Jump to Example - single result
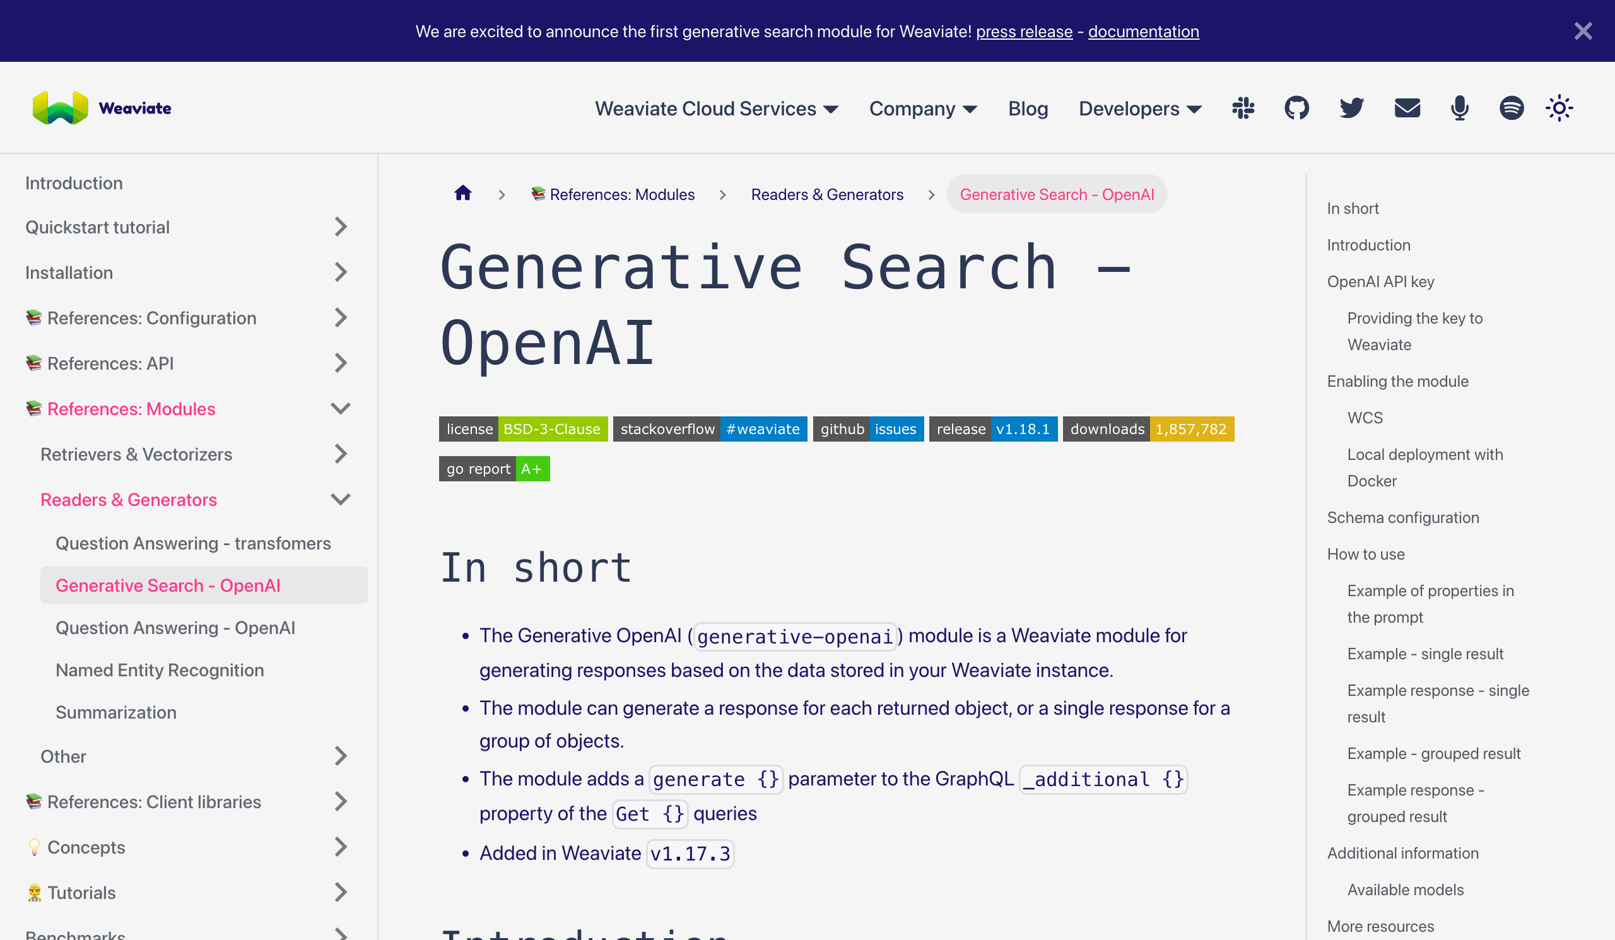Viewport: 1615px width, 940px height. click(1425, 654)
